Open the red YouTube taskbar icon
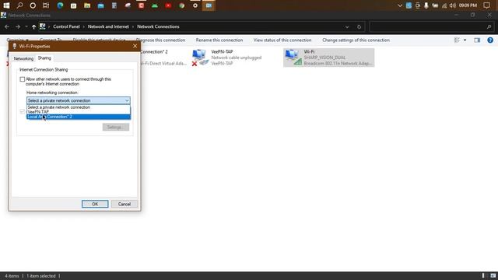This screenshot has height=280, width=498. click(168, 5)
